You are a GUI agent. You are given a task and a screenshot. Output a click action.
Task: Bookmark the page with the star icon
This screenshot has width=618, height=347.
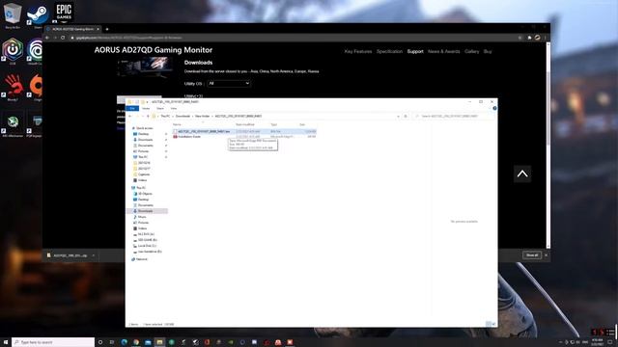point(520,38)
